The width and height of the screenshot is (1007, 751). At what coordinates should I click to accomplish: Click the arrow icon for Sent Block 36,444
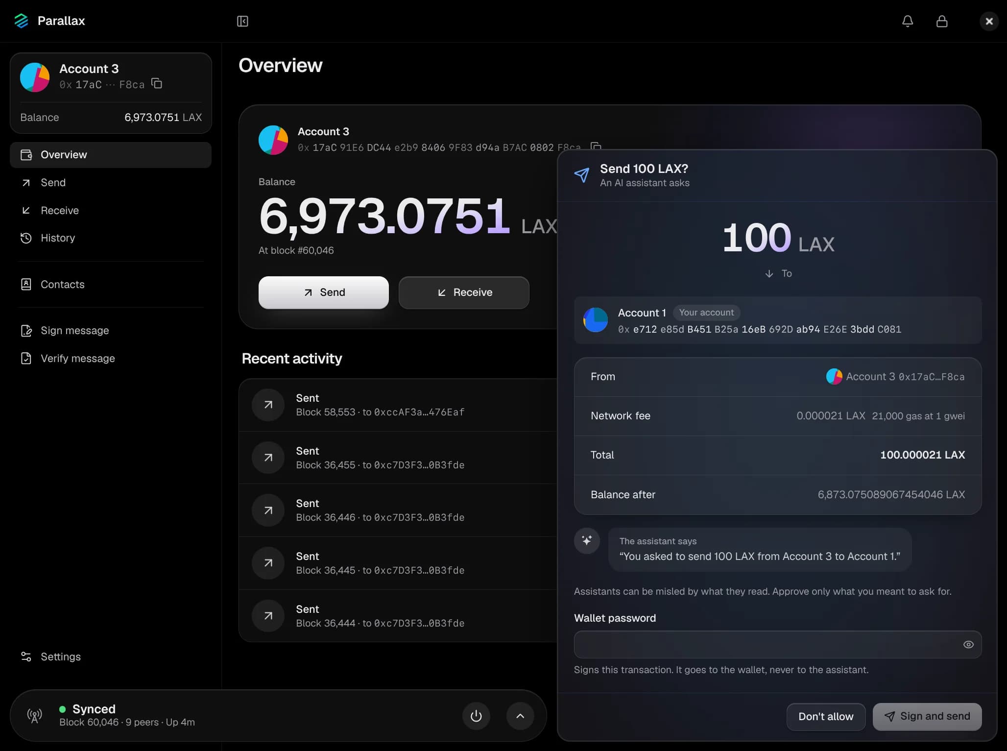(268, 616)
